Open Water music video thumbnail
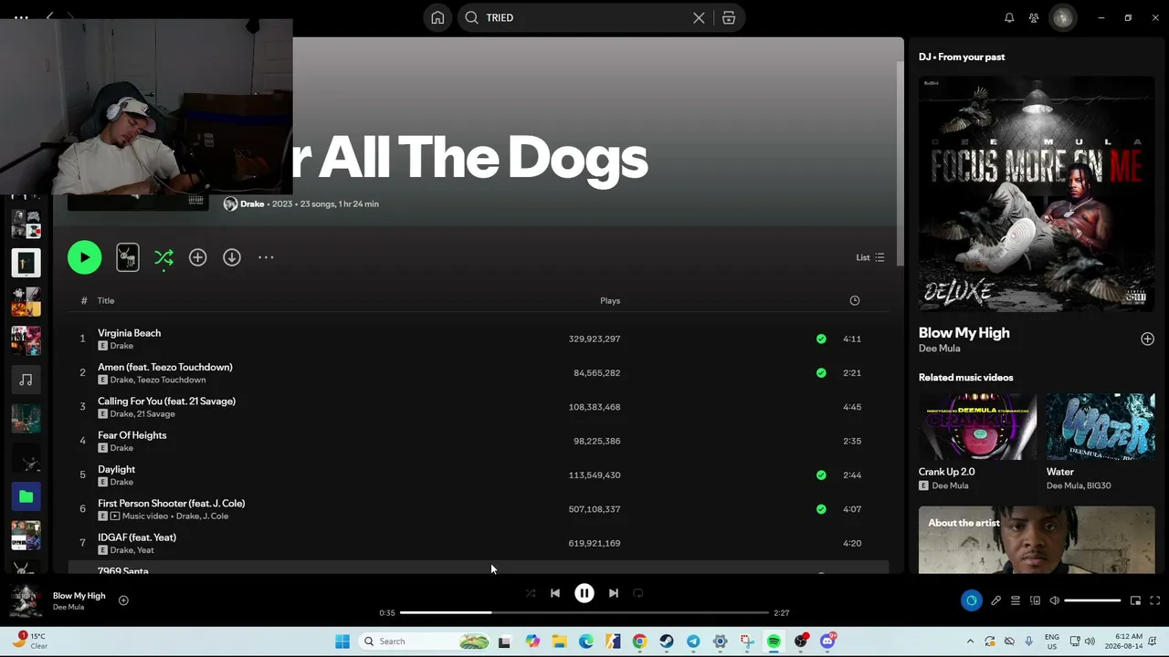 click(x=1101, y=426)
